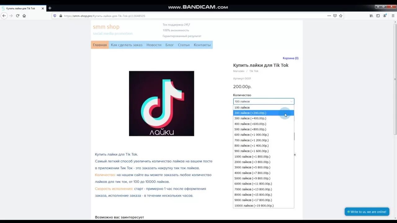Screen dimensions: 397x223
Task: Click the browser forward arrow
Action: [11, 16]
